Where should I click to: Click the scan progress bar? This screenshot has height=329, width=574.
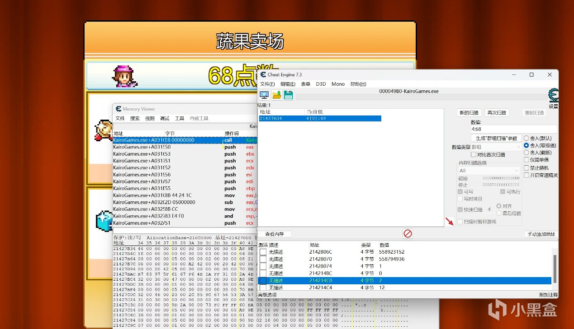[421, 96]
